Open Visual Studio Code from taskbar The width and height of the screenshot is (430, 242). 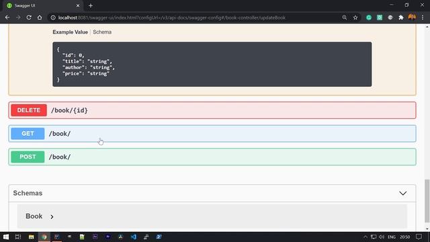133,237
